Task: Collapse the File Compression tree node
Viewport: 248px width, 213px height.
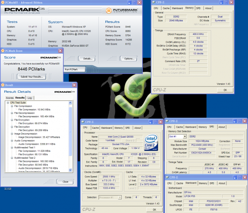Action: pyautogui.click(x=12, y=106)
